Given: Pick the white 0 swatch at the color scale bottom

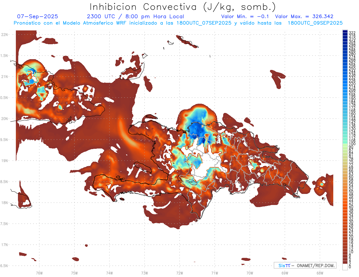Looking at the screenshot, I should (x=345, y=267).
